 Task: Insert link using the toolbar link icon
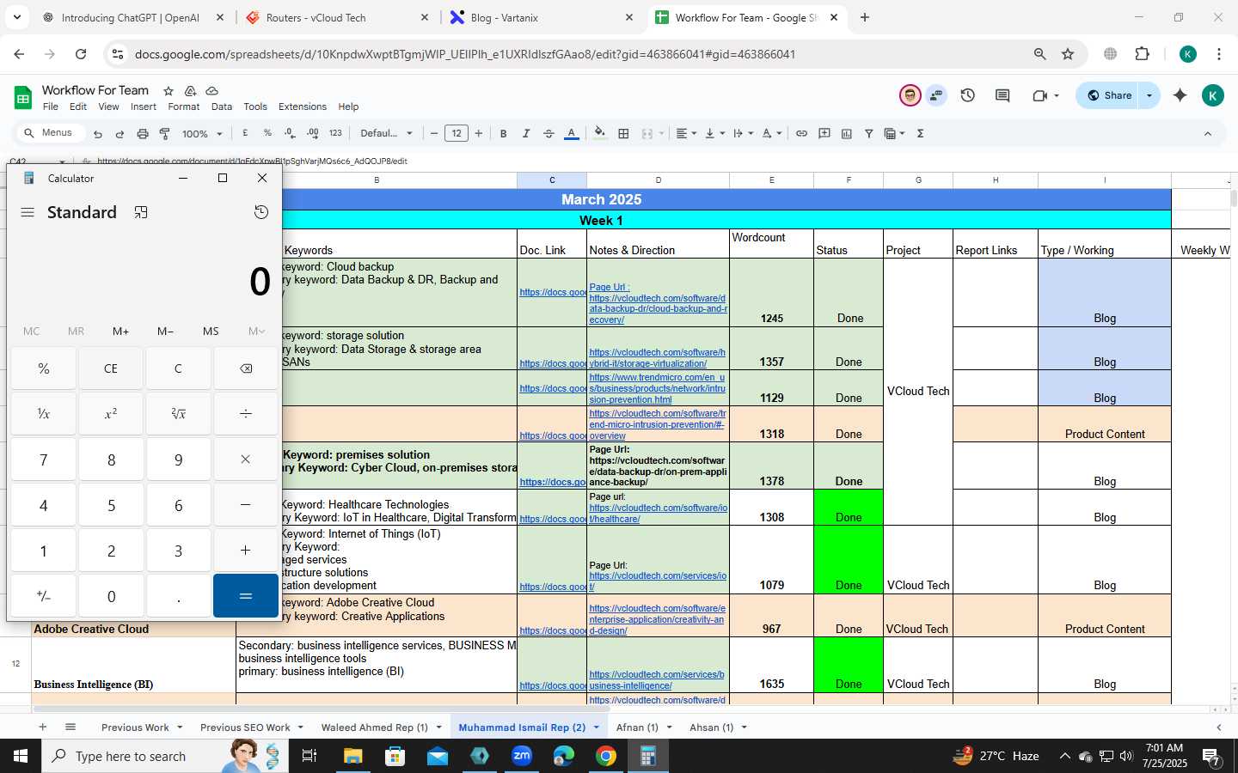pyautogui.click(x=801, y=133)
